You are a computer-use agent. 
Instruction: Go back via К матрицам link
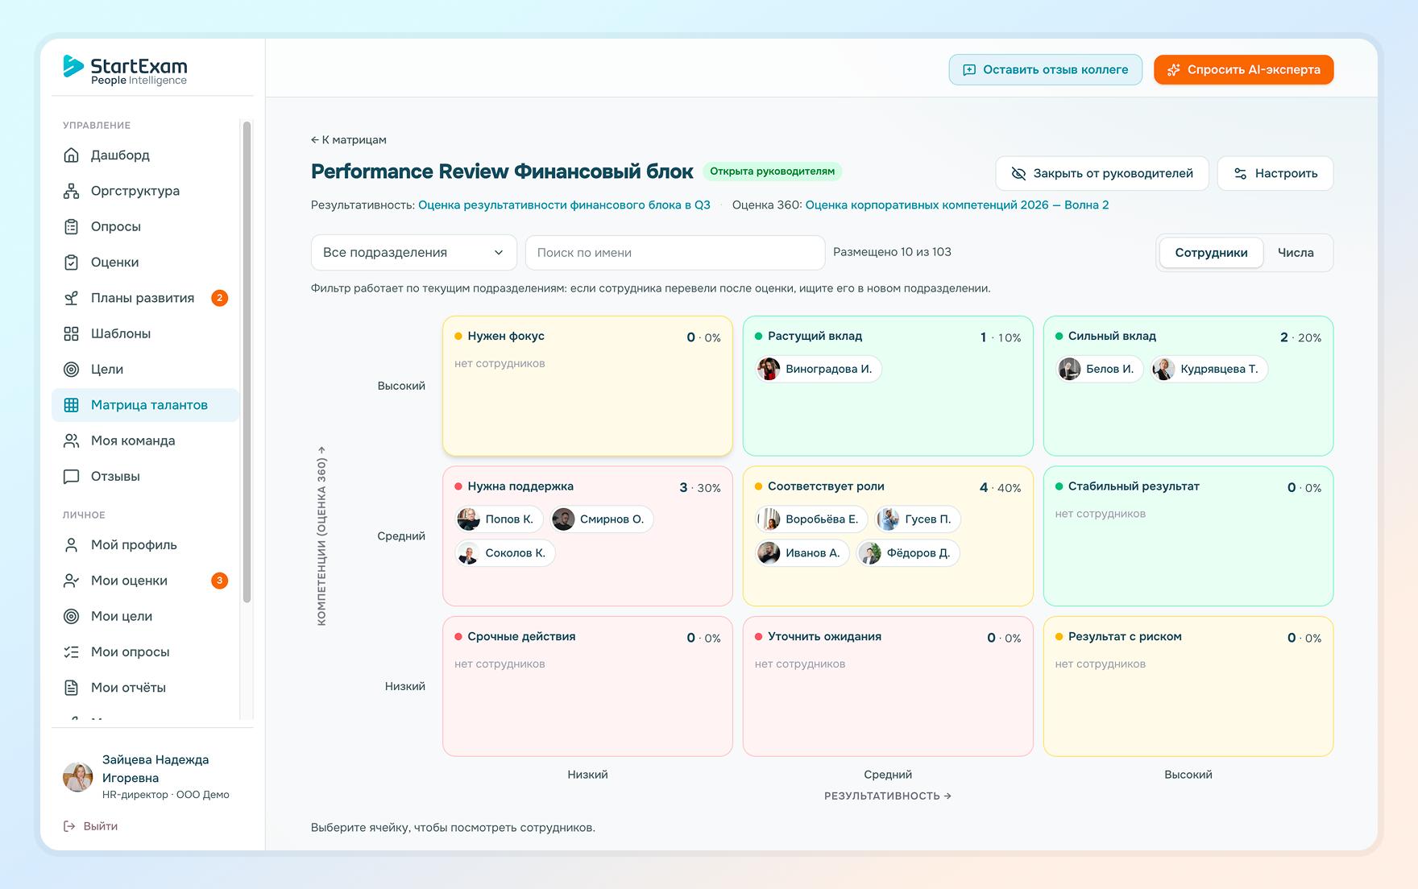[x=349, y=140]
